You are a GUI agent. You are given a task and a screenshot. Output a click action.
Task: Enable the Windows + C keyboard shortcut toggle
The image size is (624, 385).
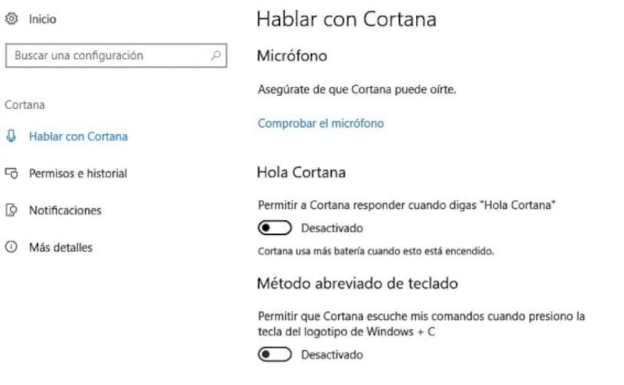click(x=275, y=355)
